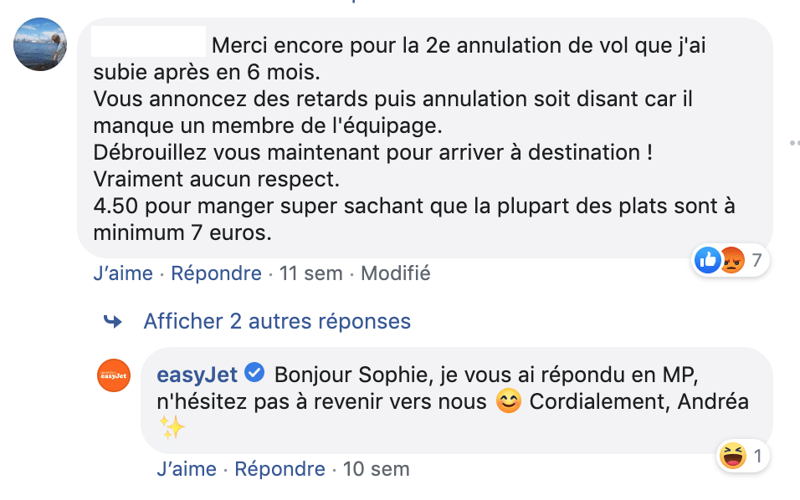
Task: Click the "11 sem" comment timestamp
Action: point(311,273)
